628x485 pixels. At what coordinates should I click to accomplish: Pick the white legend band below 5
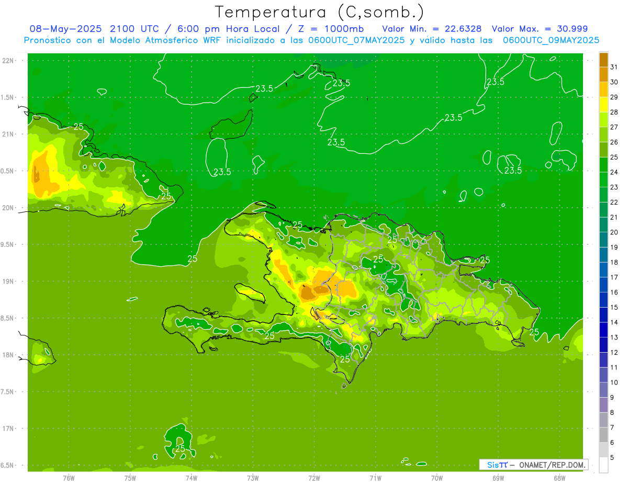pyautogui.click(x=603, y=465)
